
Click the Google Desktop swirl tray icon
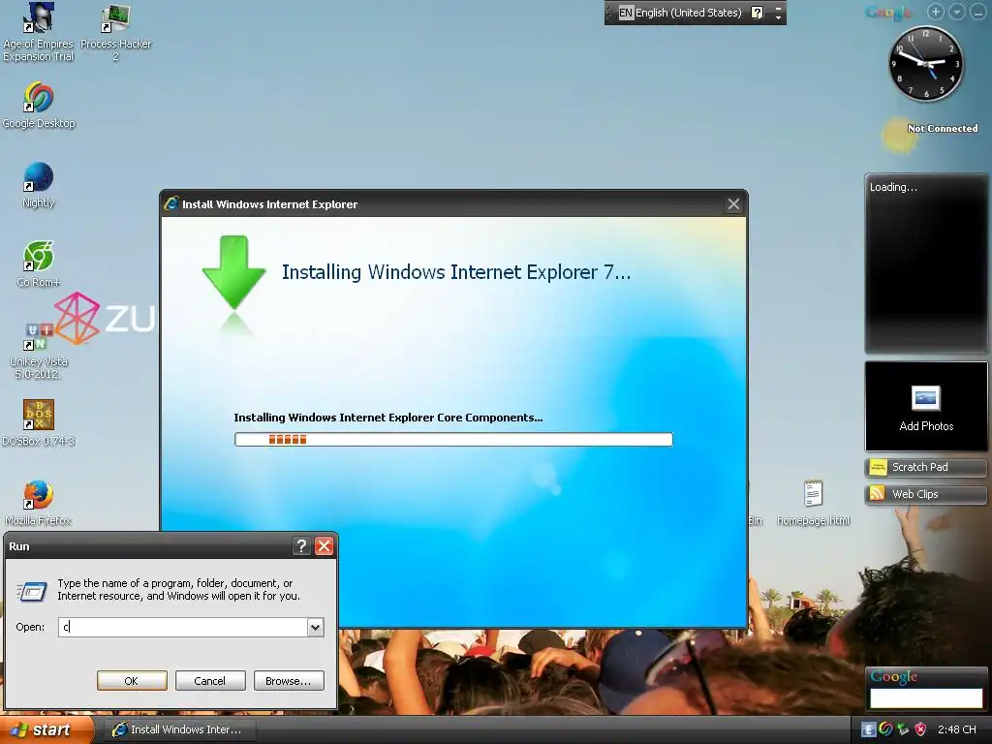tap(885, 729)
